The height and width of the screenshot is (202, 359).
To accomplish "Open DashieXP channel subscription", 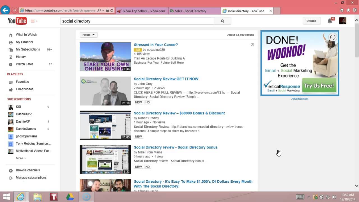I will (23, 121).
